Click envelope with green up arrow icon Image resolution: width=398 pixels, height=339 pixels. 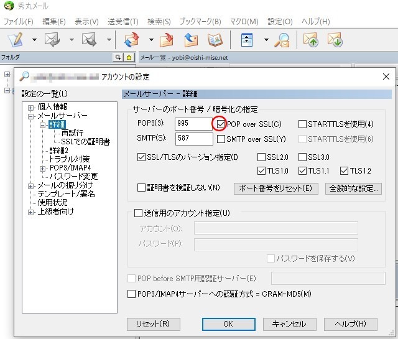pyautogui.click(x=310, y=40)
